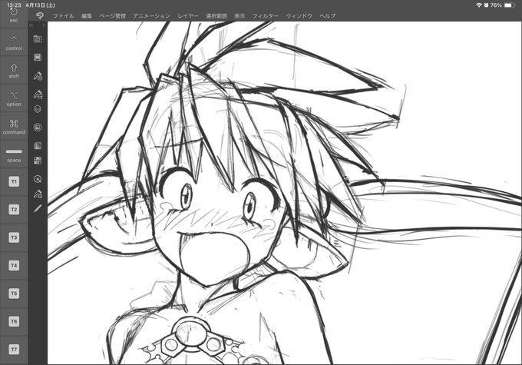
Task: Tap the control modifier key
Action: 14,42
